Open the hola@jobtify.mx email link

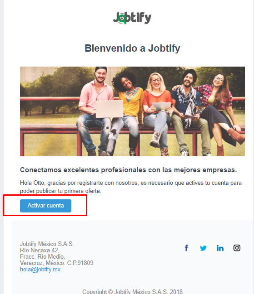[x=40, y=270]
